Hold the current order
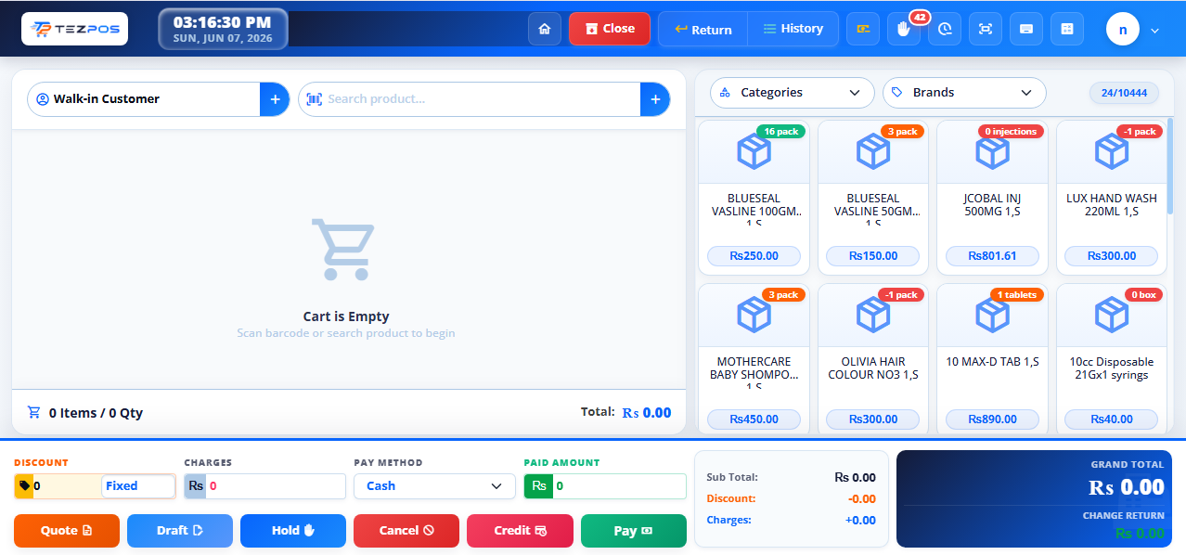 point(293,531)
